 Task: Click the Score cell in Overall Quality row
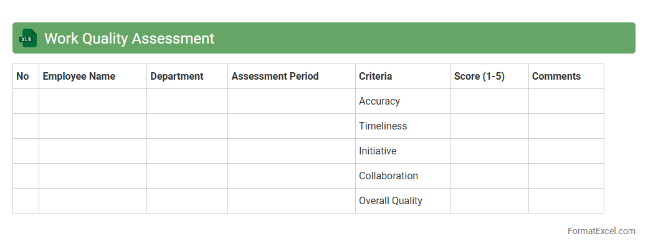click(489, 201)
